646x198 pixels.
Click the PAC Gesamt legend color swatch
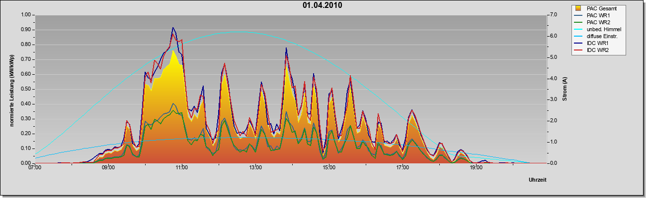coord(578,8)
